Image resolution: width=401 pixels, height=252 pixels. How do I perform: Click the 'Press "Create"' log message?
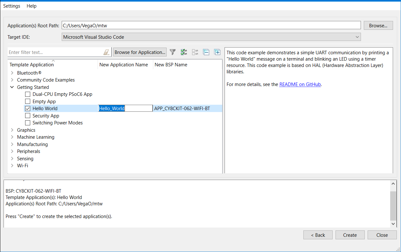click(59, 217)
